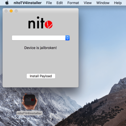Click the red circle in nito logo
The image size is (126, 126).
point(49,24)
